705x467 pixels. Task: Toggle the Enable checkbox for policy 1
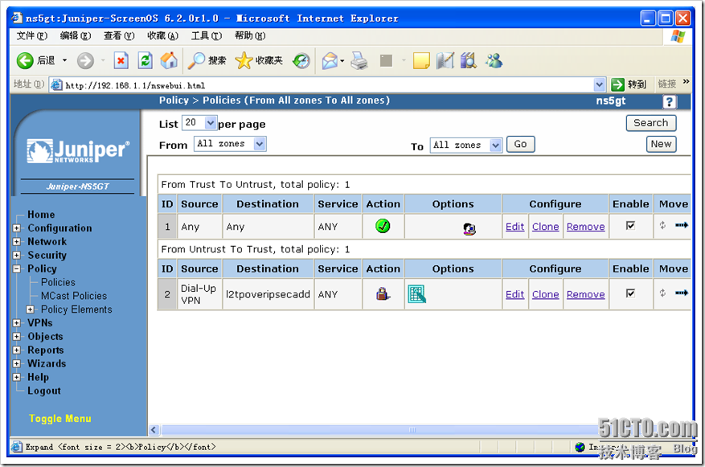pyautogui.click(x=630, y=225)
